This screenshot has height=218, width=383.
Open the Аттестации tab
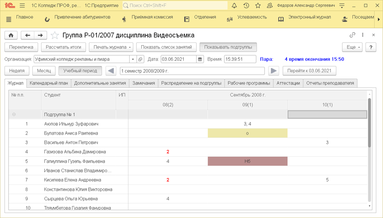[x=288, y=83]
